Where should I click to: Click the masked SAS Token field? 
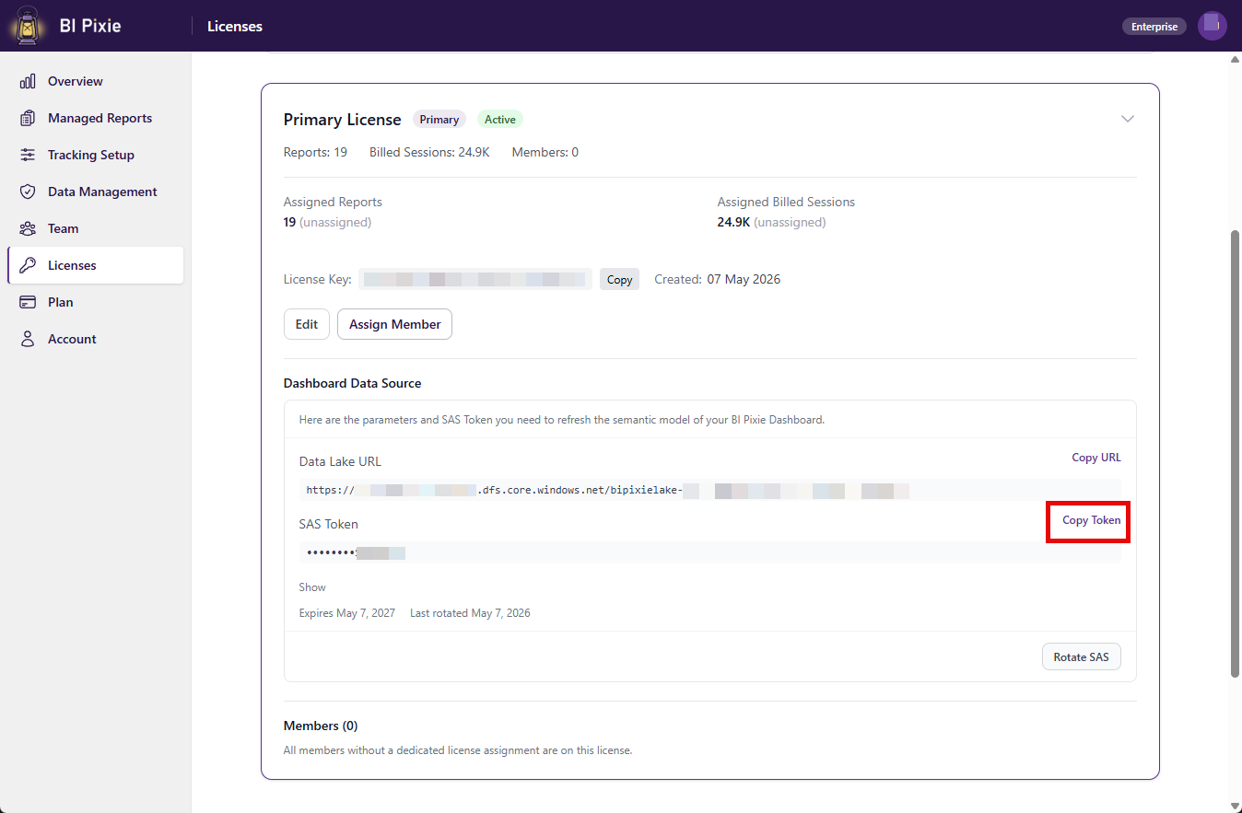[709, 552]
